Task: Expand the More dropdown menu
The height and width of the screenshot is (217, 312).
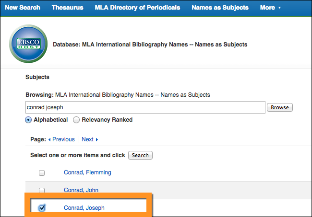Action: 270,8
